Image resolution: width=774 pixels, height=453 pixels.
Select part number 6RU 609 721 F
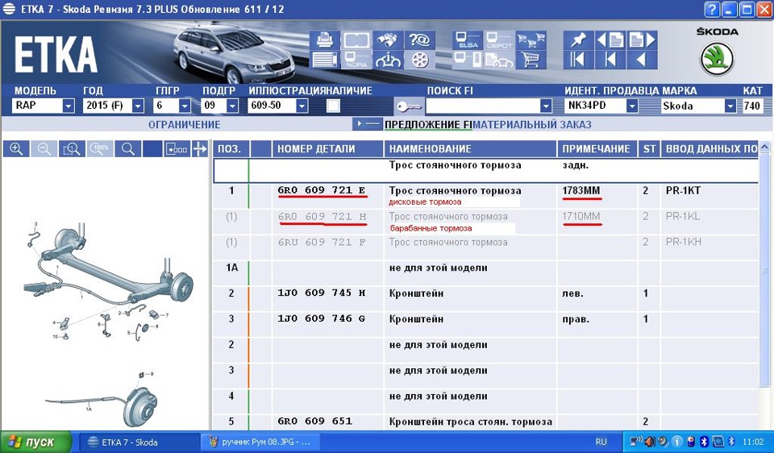tap(322, 242)
